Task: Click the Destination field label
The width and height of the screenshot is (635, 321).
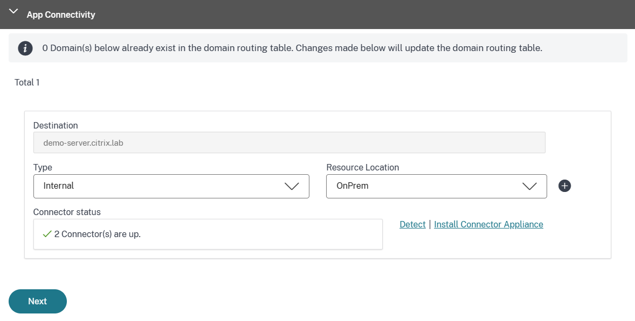Action: (x=56, y=125)
